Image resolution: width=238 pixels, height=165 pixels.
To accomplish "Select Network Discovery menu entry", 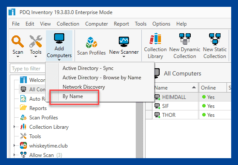I will (84, 87).
